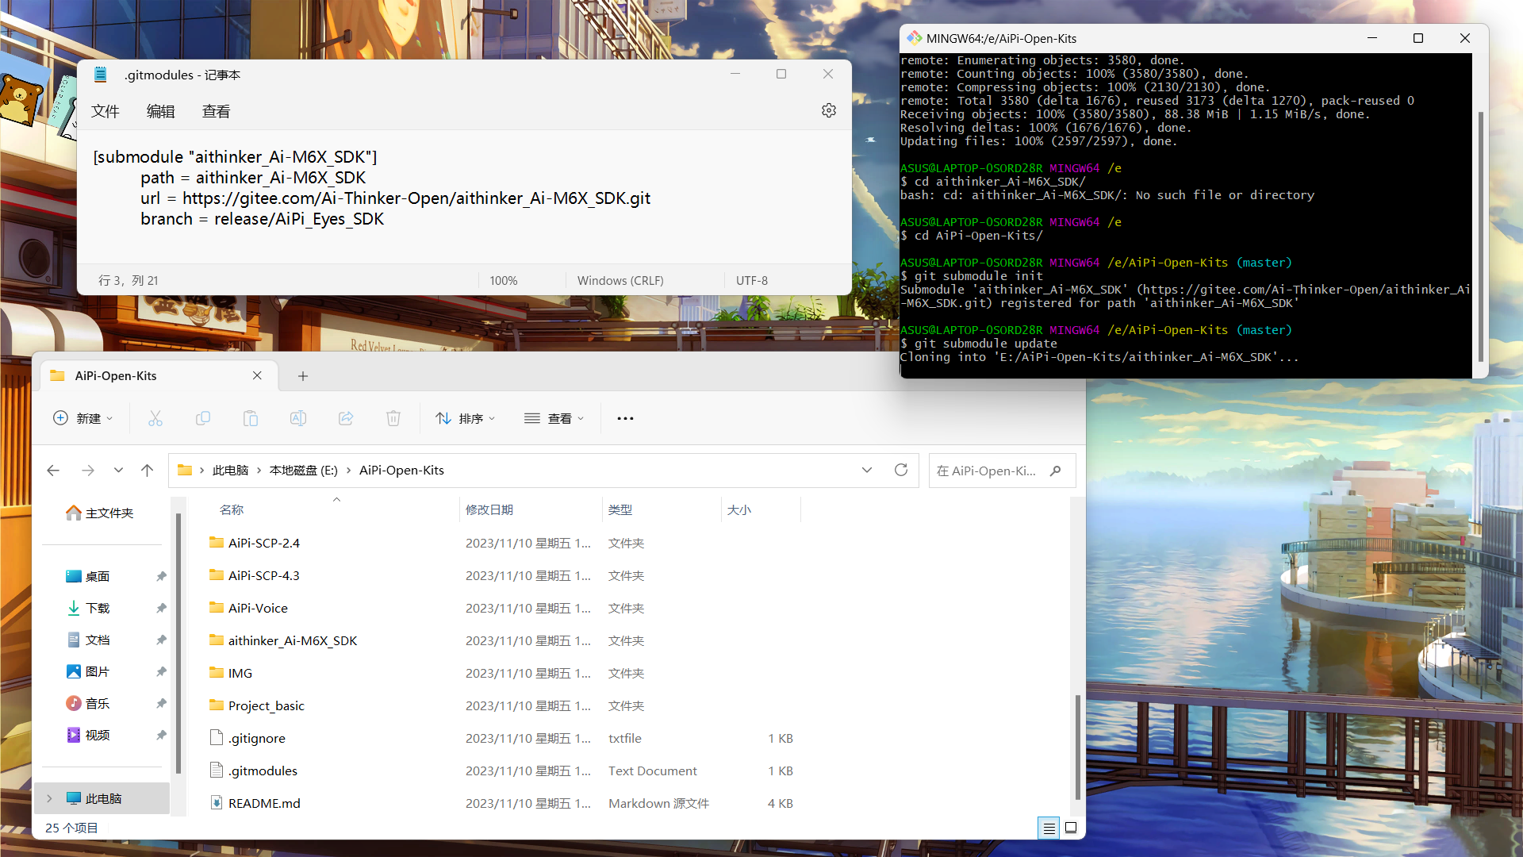Refresh the Explorer folder view
This screenshot has width=1523, height=857.
click(x=901, y=471)
